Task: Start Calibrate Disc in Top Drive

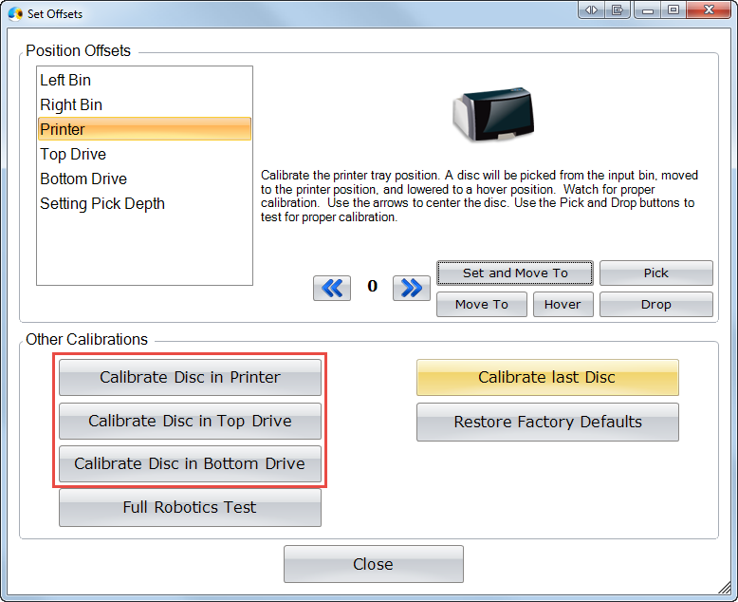Action: tap(190, 421)
